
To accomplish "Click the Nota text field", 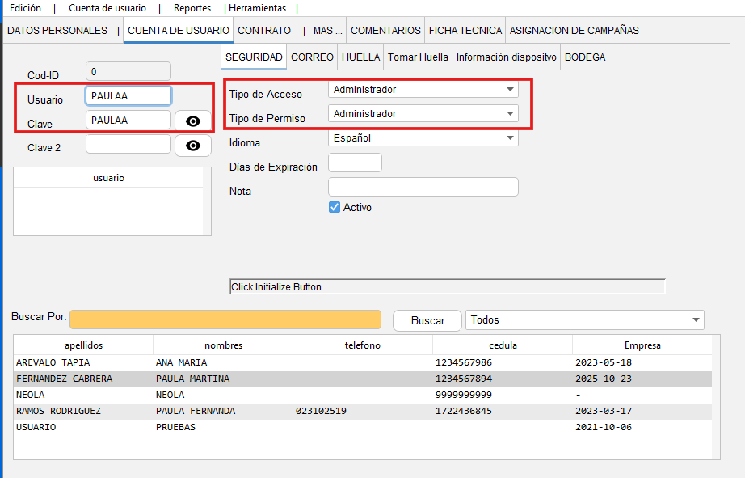I will point(423,187).
